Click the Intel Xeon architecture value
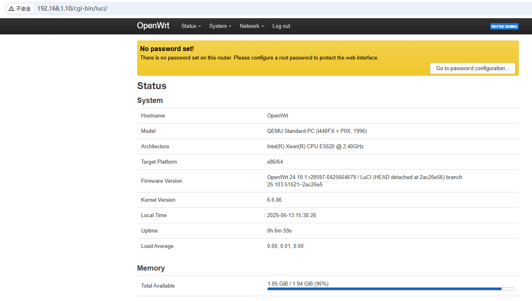 coord(315,147)
